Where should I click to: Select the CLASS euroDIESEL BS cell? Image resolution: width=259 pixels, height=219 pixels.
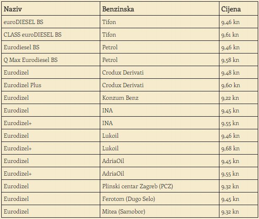pos(32,35)
